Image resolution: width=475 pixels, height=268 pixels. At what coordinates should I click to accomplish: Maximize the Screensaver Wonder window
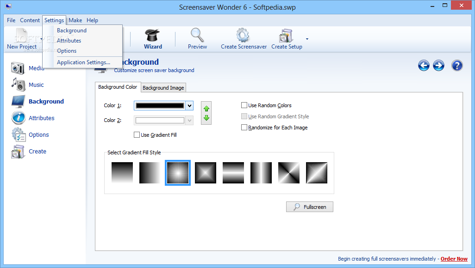(445, 6)
